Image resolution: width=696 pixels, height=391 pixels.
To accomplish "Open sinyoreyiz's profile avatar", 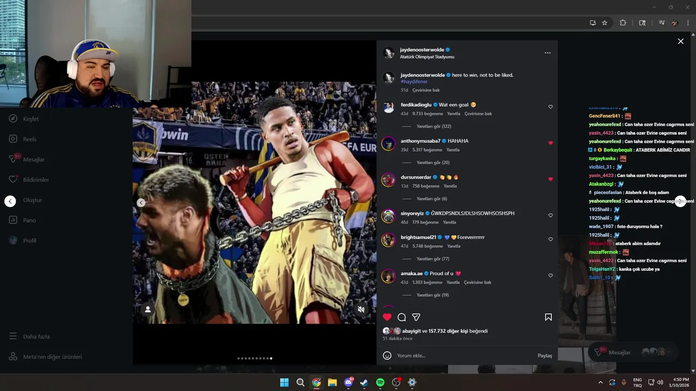I will click(388, 216).
